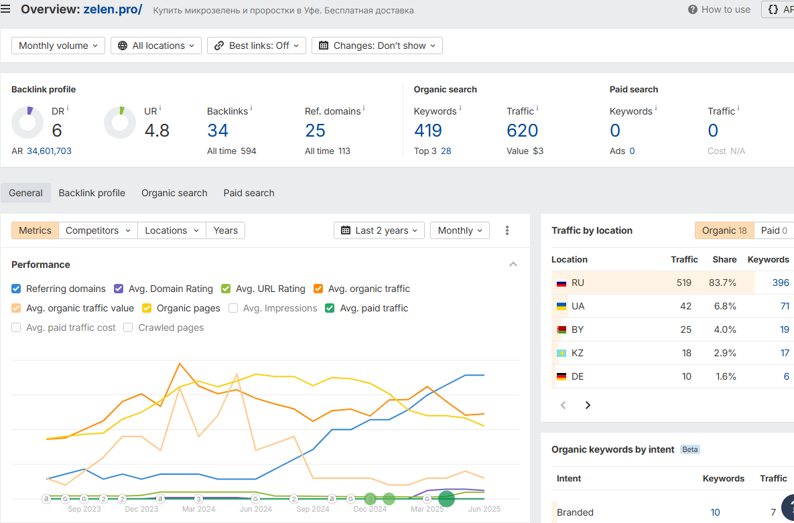Click the Backlinks count 34 link
The width and height of the screenshot is (794, 523).
pyautogui.click(x=218, y=131)
